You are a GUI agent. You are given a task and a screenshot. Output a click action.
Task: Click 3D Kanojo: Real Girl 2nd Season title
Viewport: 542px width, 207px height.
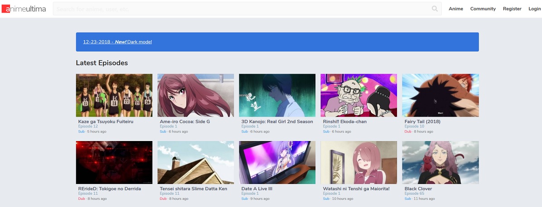pyautogui.click(x=277, y=122)
